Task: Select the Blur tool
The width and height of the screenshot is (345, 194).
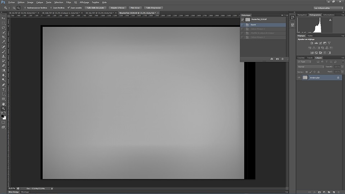Action: pos(3,75)
